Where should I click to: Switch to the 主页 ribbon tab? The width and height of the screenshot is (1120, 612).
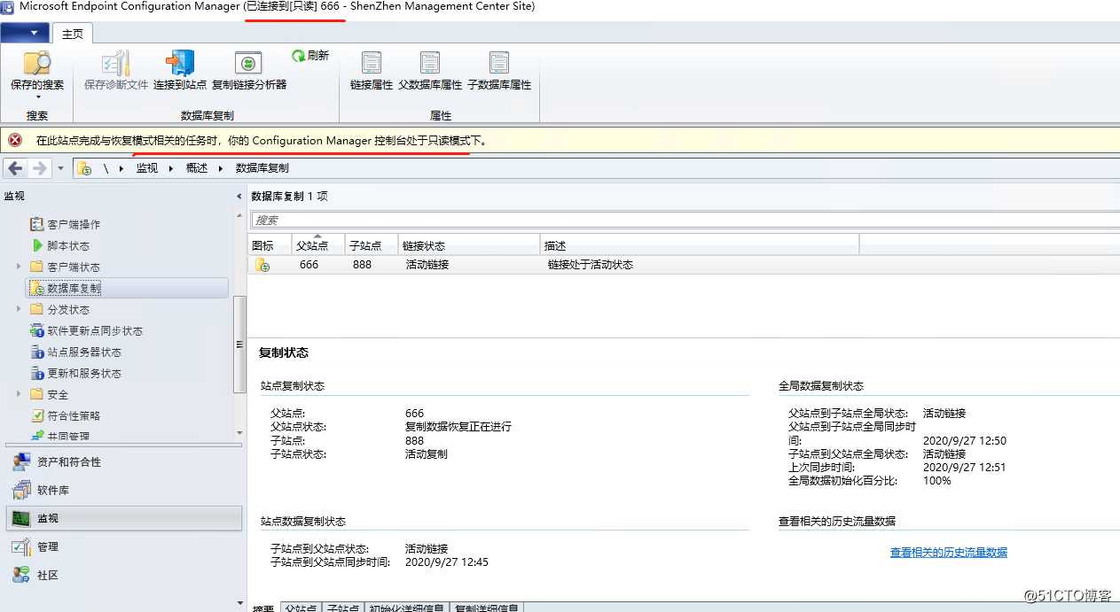[x=73, y=34]
